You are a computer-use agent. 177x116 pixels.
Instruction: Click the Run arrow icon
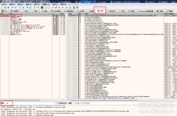coord(12,8)
